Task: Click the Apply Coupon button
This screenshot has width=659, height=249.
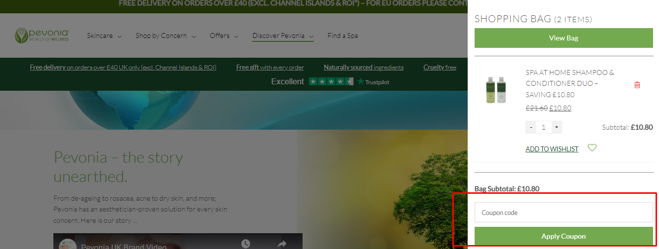Action: [564, 236]
